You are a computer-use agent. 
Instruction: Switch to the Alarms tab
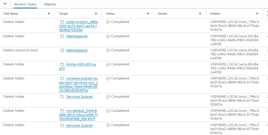[50, 4]
